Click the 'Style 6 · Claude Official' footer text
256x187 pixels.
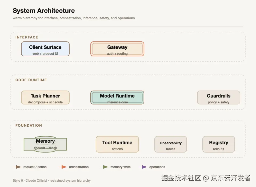coord(51,181)
